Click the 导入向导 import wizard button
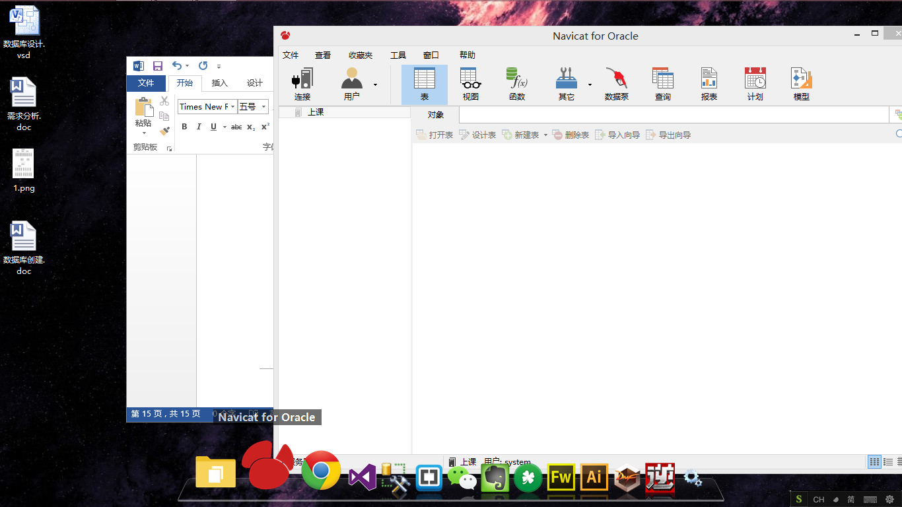Screen dimensions: 902x507 tap(617, 135)
